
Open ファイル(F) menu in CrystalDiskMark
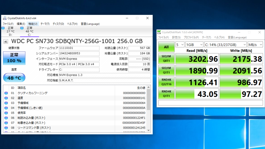point(163,37)
